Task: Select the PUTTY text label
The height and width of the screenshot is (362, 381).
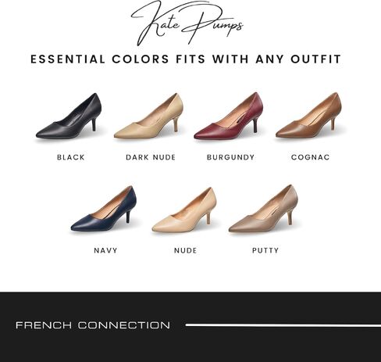Action: (x=265, y=250)
